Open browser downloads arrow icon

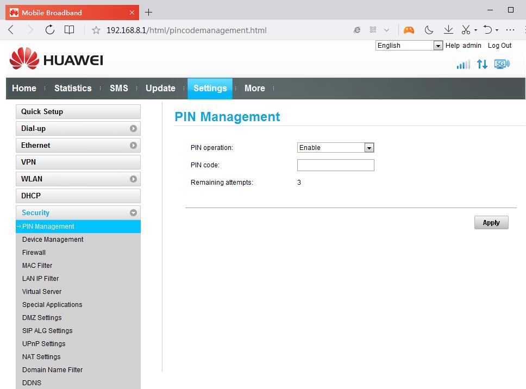pyautogui.click(x=448, y=30)
